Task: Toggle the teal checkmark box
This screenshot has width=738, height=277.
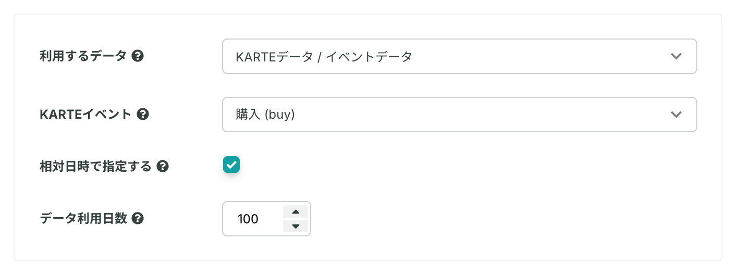Action: click(231, 165)
